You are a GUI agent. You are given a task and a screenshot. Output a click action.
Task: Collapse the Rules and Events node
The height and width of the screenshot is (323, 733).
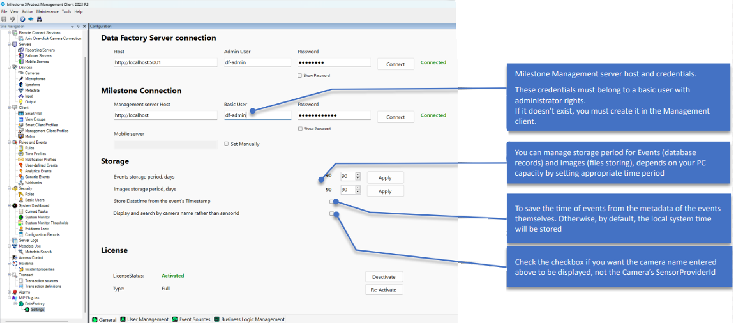[x=9, y=143]
